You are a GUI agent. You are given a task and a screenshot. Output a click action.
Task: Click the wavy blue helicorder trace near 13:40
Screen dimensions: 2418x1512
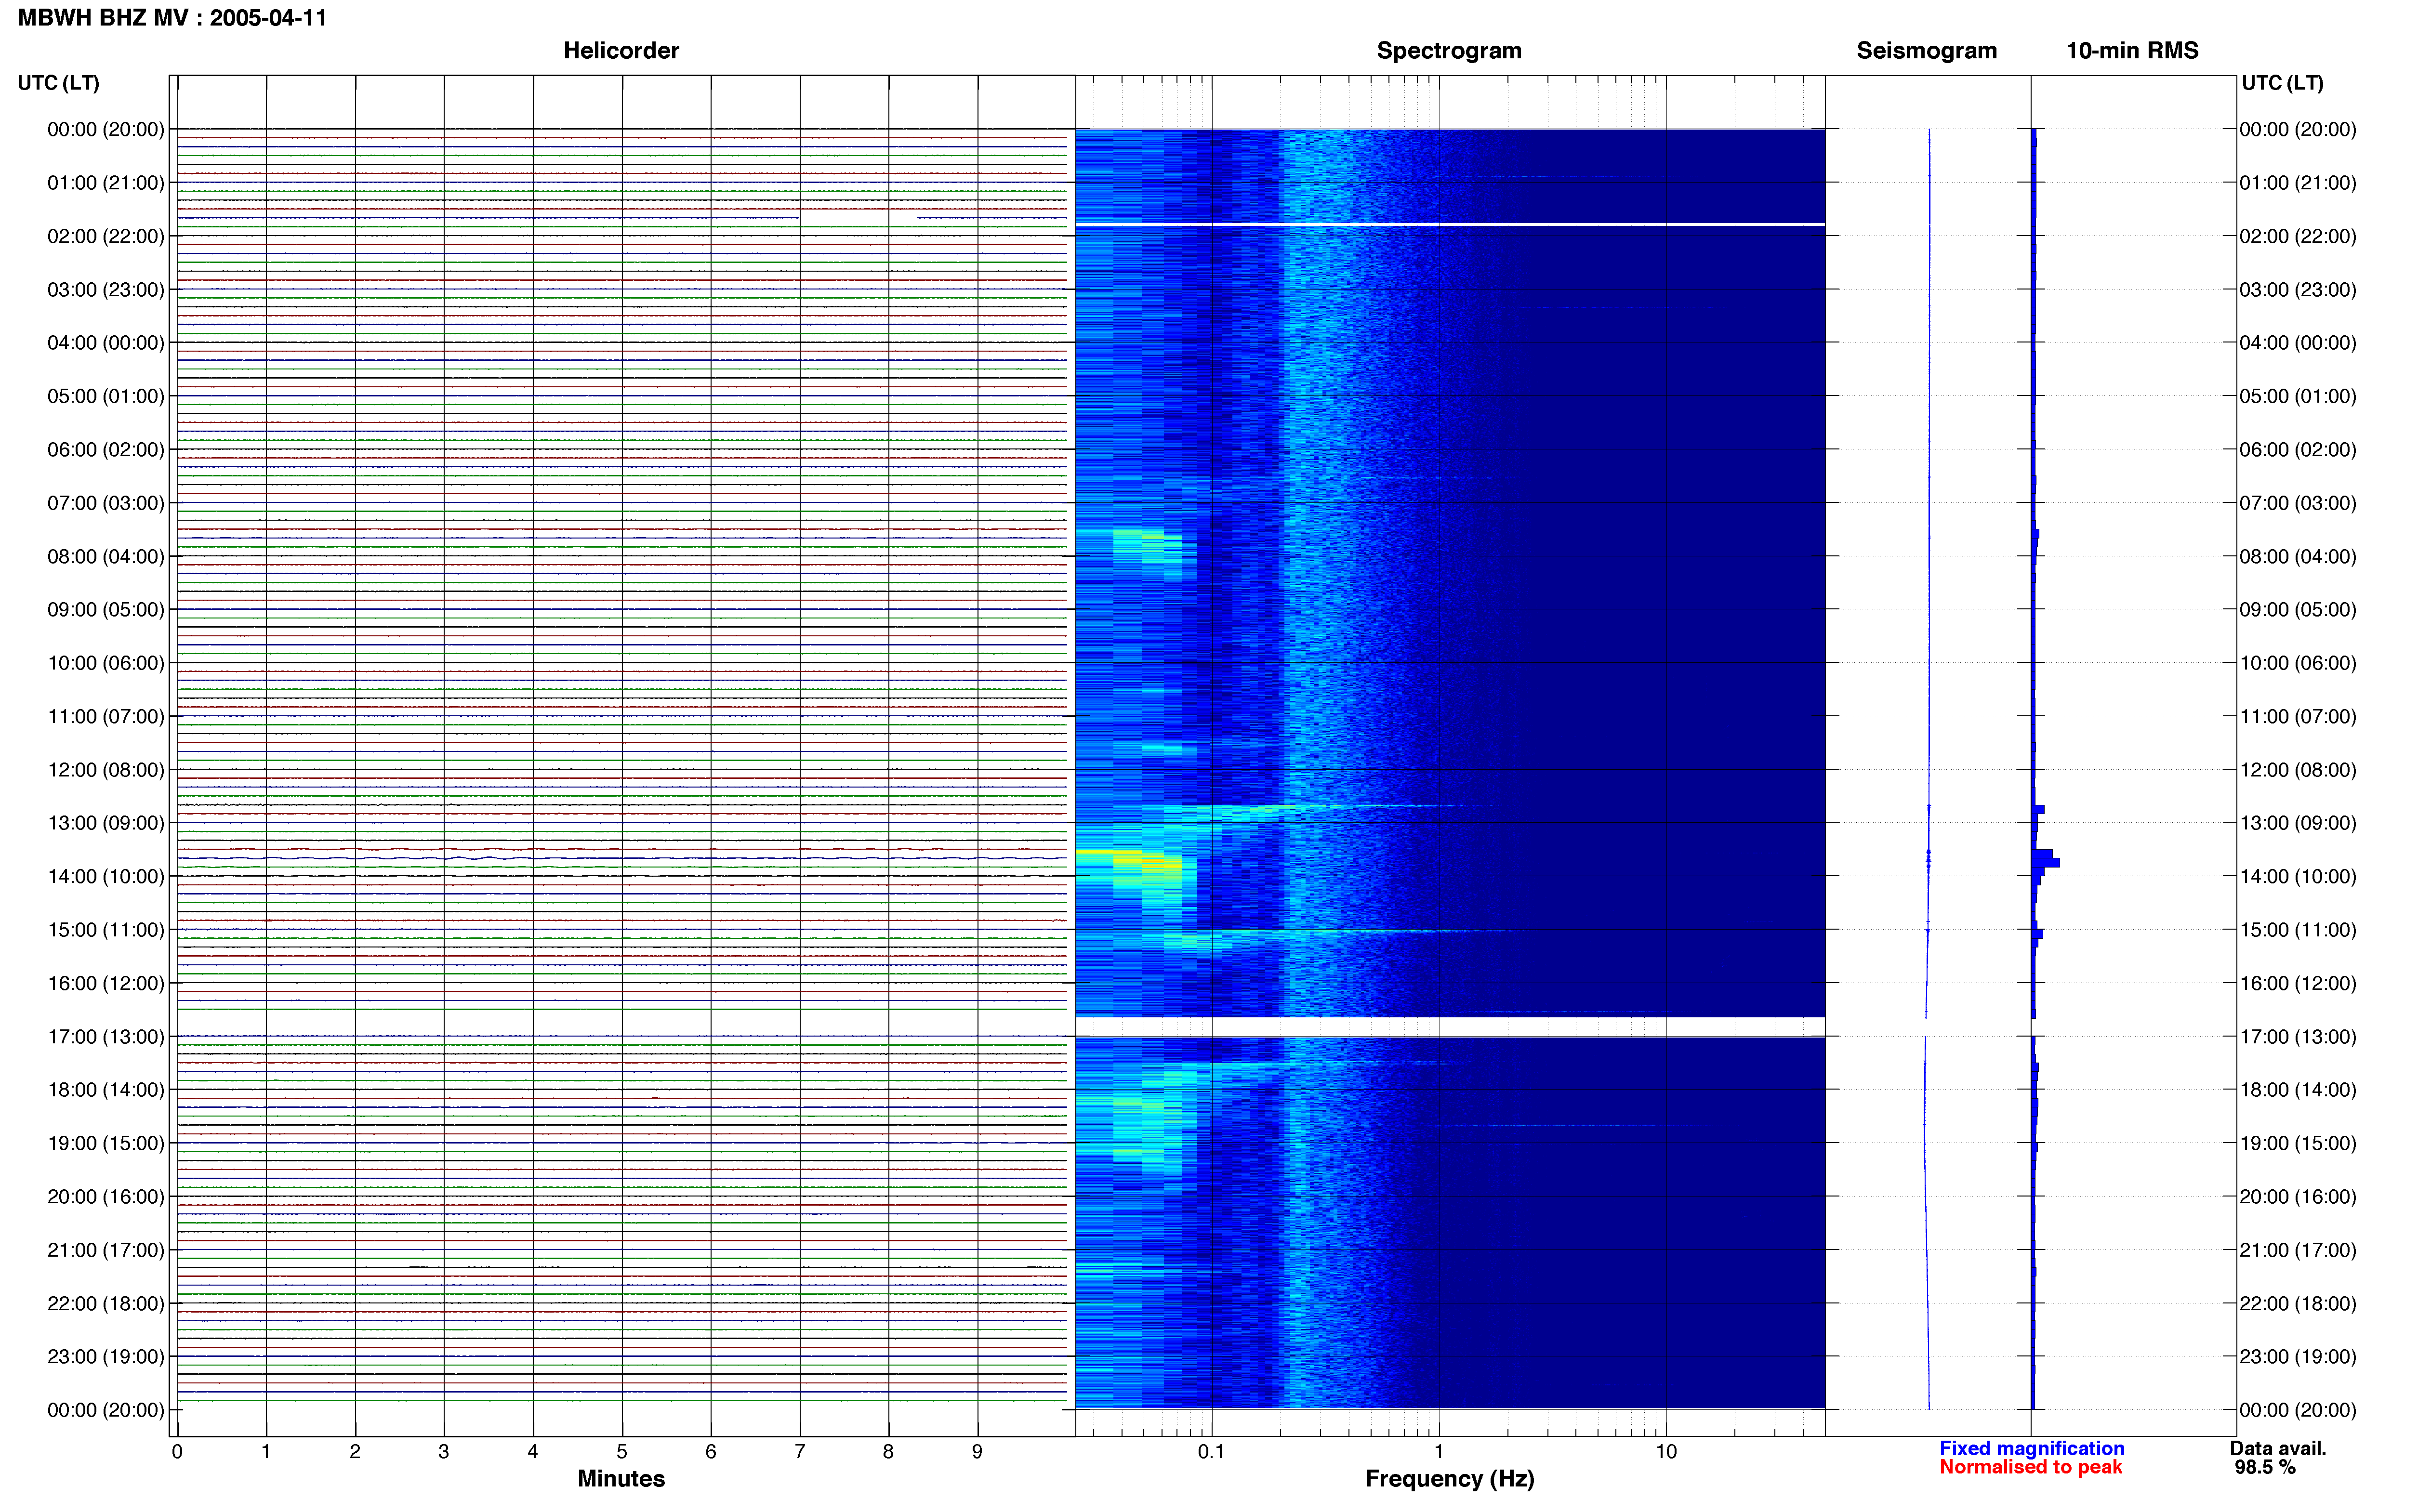point(622,858)
